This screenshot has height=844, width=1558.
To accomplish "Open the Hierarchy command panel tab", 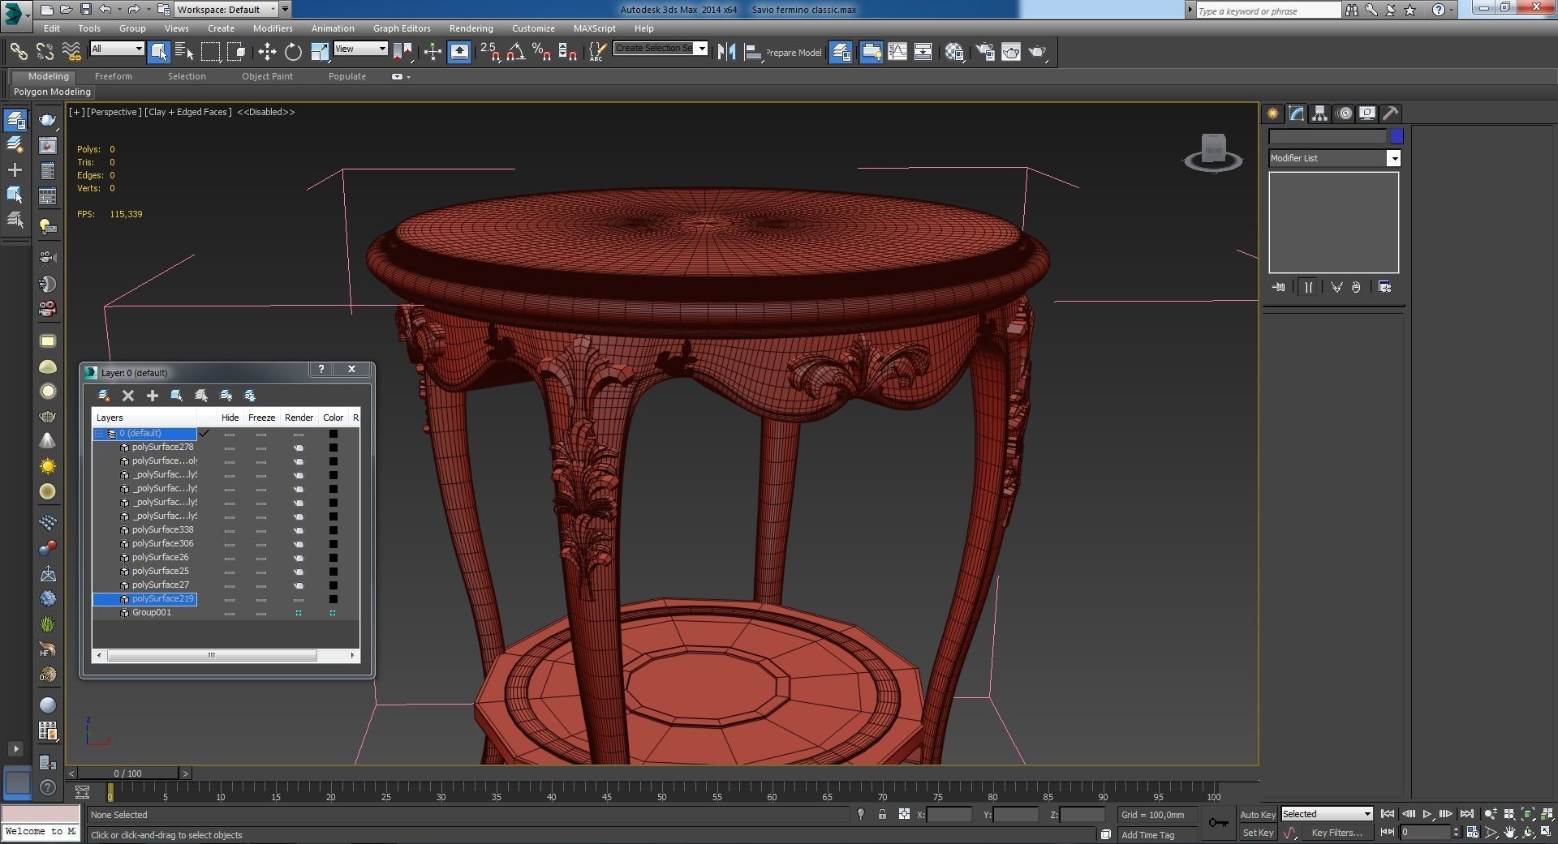I will point(1320,114).
